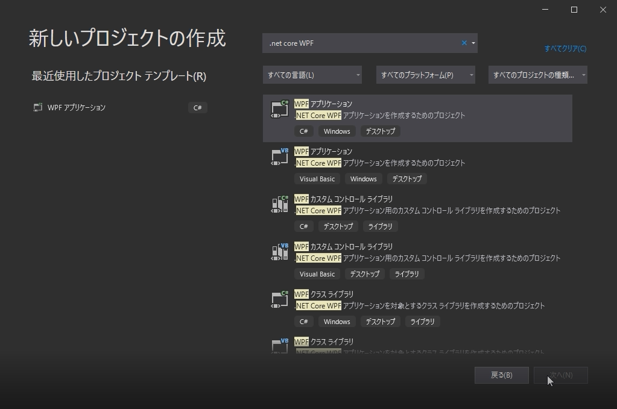Open the すべてのプラットフォーム(P) dropdown
Screen dimensions: 617x409
tap(425, 75)
